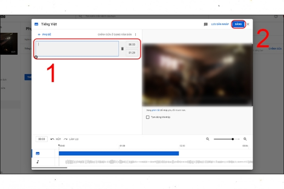Click the video thumbnail in background sidebar
The image size is (284, 189).
point(9,44)
